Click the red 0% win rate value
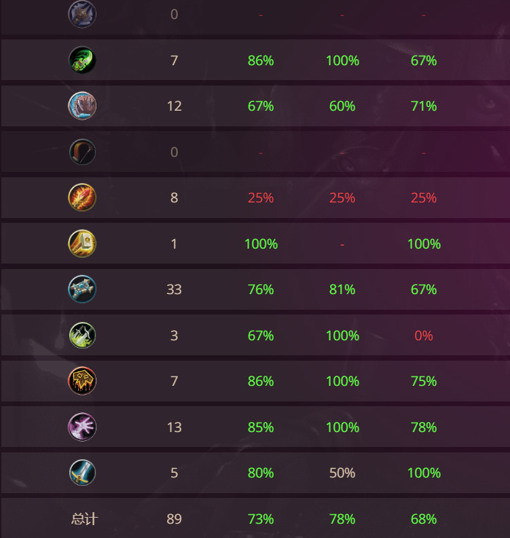The height and width of the screenshot is (538, 510). (x=424, y=336)
